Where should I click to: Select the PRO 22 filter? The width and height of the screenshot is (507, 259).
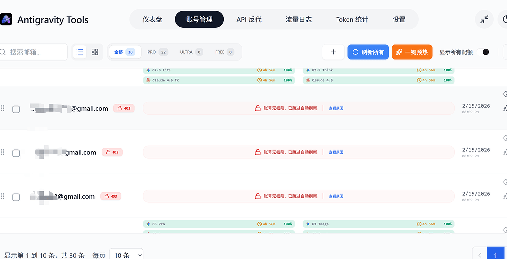(158, 52)
